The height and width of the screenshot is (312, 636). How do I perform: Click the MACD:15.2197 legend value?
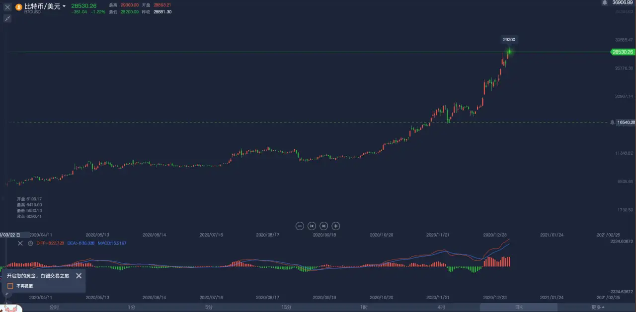tap(112, 243)
